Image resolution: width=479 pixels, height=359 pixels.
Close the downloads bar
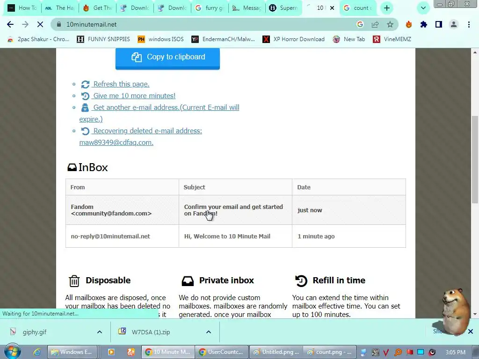pyautogui.click(x=471, y=331)
